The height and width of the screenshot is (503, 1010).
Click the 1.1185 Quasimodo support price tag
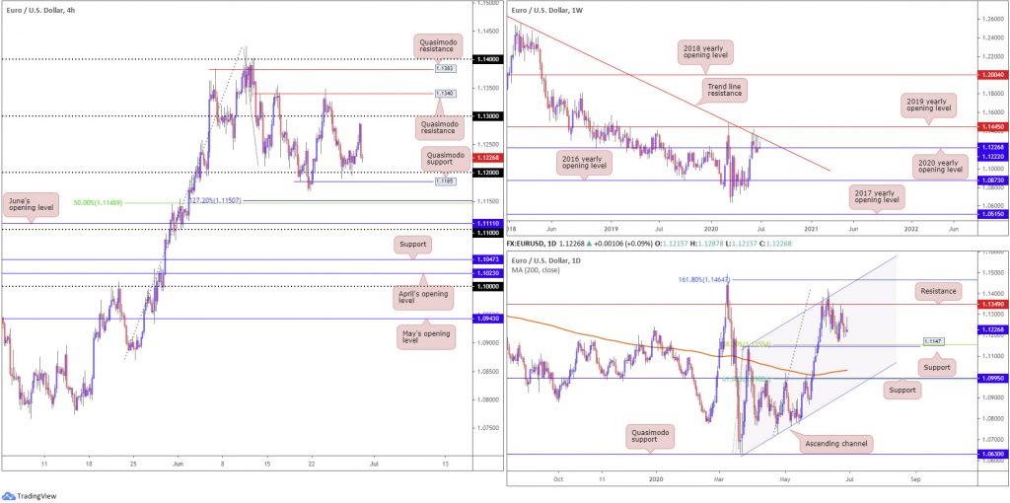pos(443,181)
